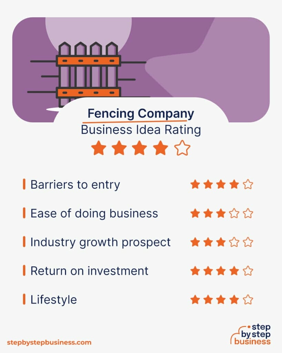Select the Barriers to entry label
Viewport: 282px width, 353px height.
75,184
